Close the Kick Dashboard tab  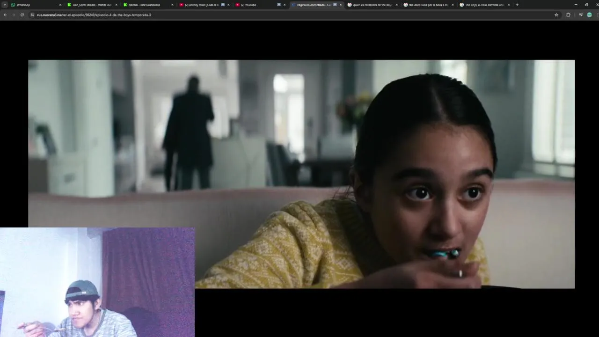(172, 5)
